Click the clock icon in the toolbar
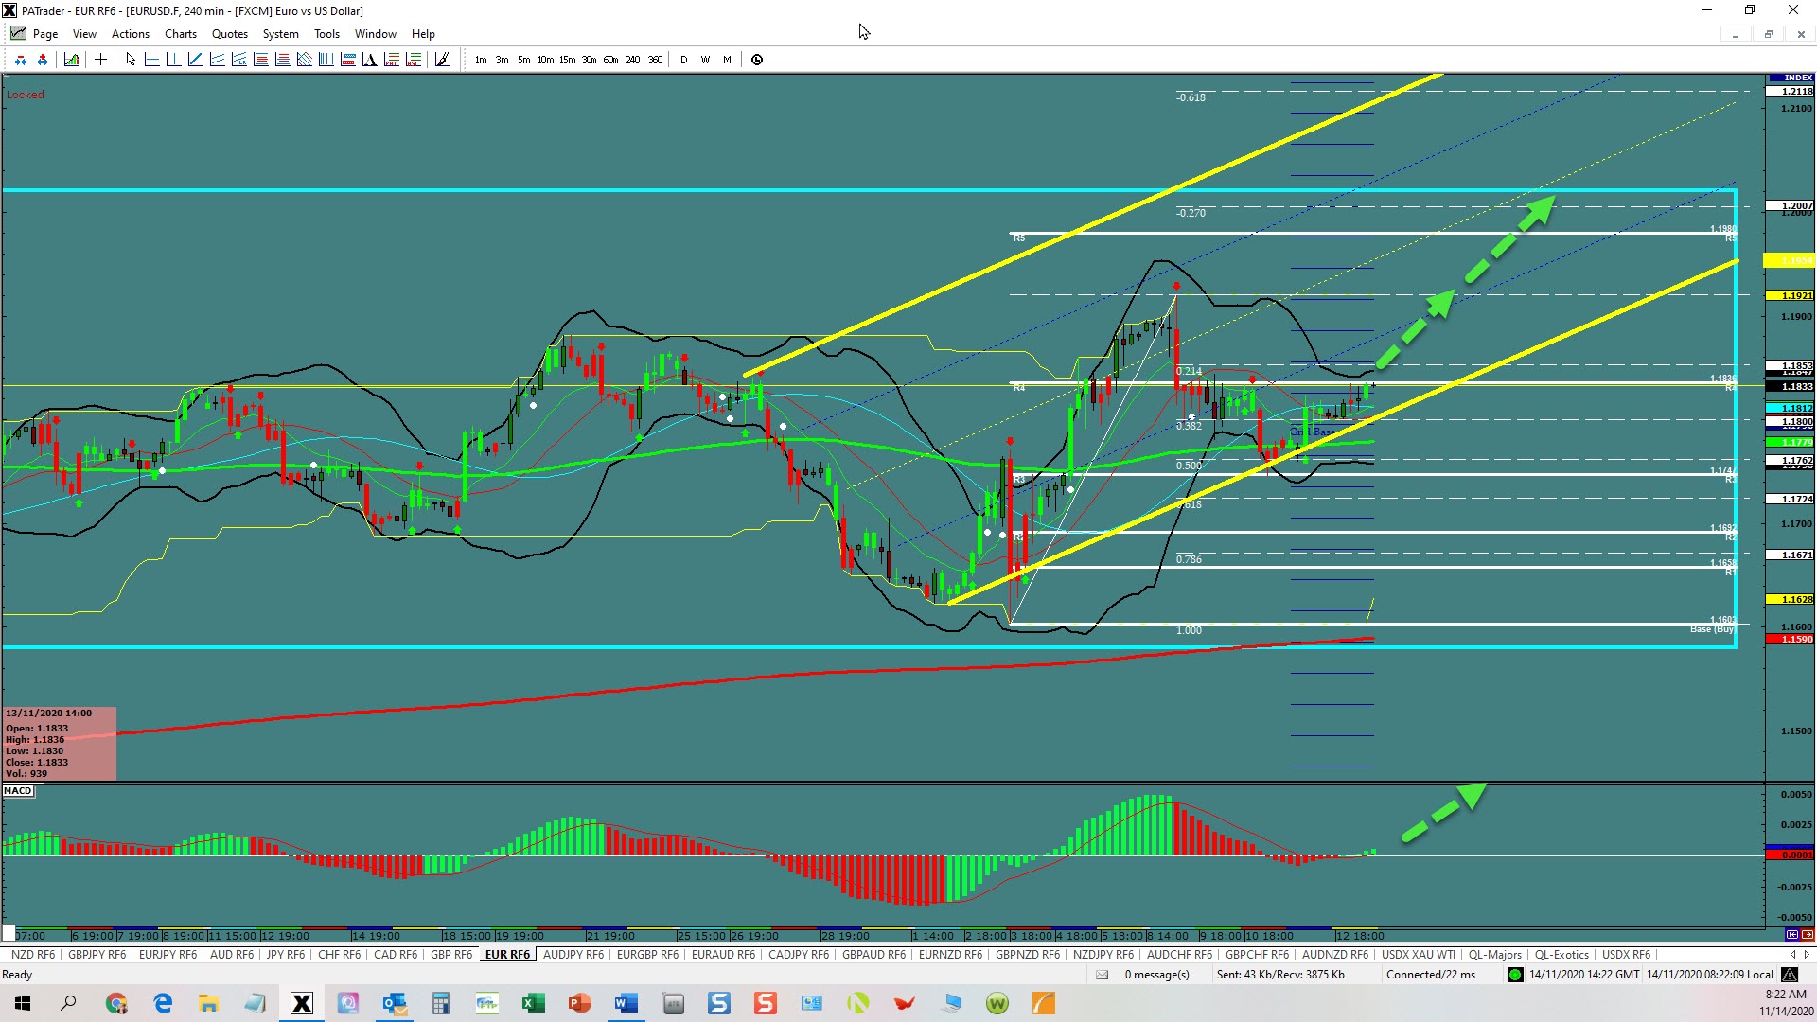 pos(757,60)
